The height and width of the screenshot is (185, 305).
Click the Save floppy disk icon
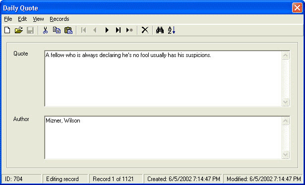[x=30, y=30]
